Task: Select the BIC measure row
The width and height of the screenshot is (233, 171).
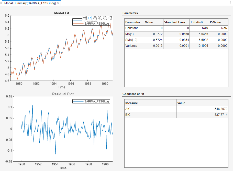Action: click(x=150, y=115)
